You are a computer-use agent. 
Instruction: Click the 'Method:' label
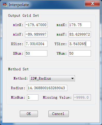coord(21,78)
